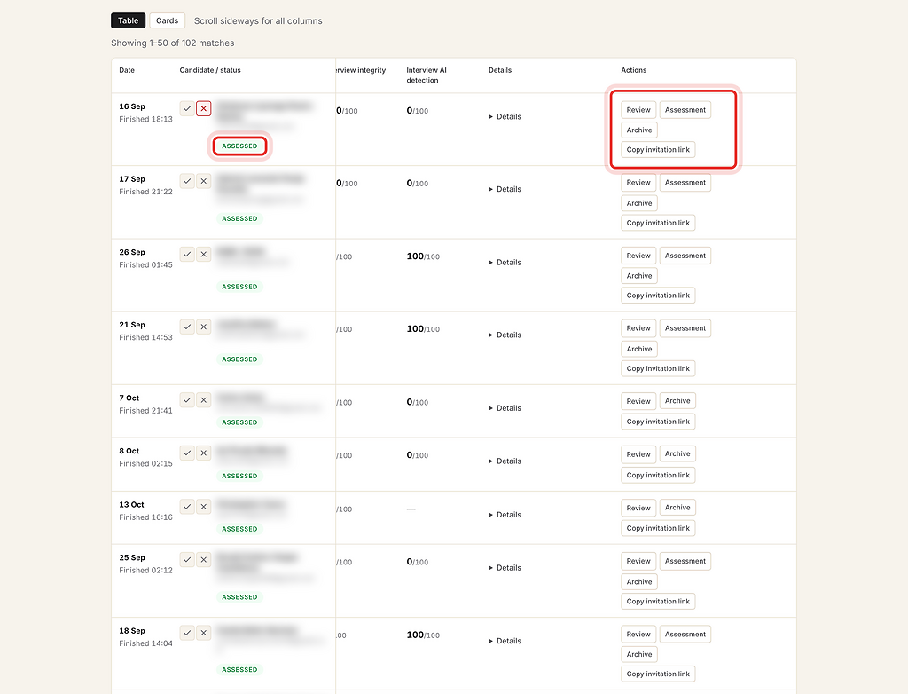Click the checkmark for the 25 Sep candidate
This screenshot has height=694, width=908.
tap(187, 559)
